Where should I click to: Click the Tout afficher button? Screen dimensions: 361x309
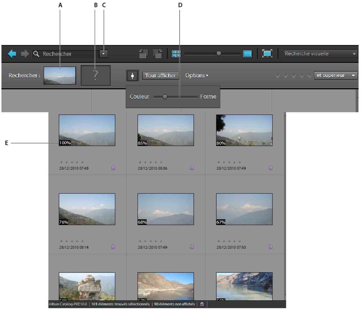160,76
